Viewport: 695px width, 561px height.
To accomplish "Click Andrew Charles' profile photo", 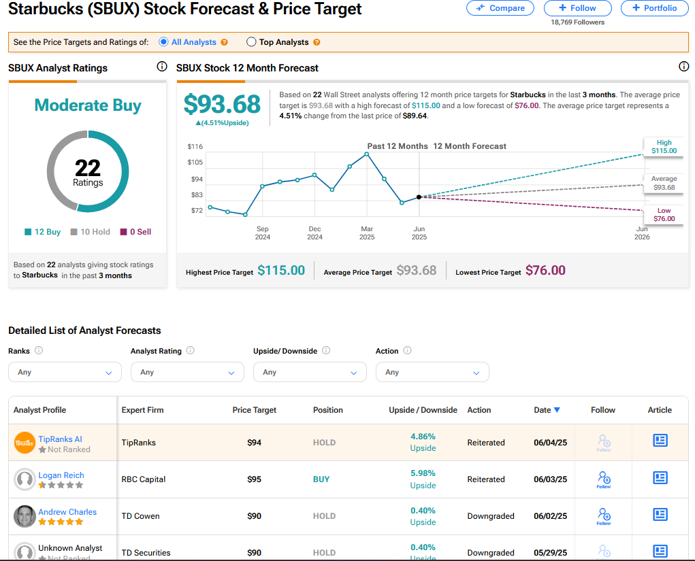I will [x=25, y=516].
